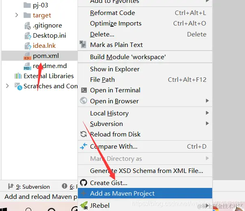The width and height of the screenshot is (245, 211).
Task: Open the Local History submenu arrow
Action: point(207,113)
